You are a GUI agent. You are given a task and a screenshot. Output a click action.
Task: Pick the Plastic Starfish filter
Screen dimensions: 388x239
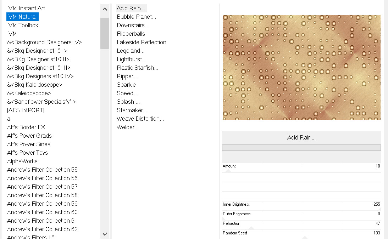137,68
